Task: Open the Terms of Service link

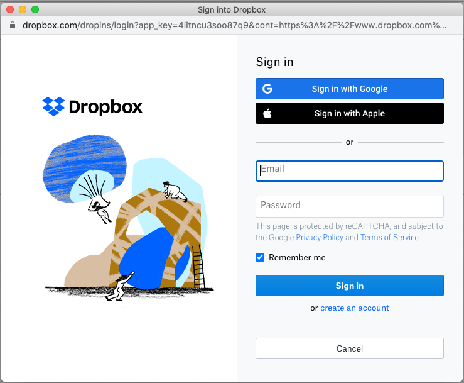Action: 389,238
